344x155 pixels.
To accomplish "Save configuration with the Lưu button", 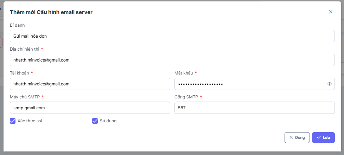I will coord(323,137).
